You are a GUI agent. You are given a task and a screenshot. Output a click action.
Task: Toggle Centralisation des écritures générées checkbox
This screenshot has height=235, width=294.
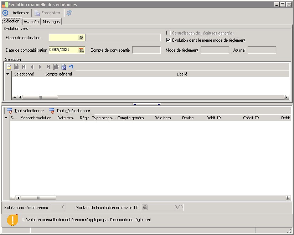(168, 33)
